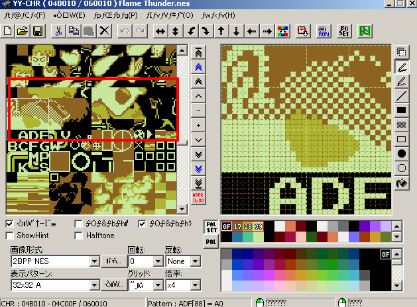Select palette color 39 swatch
Screen dimensions: 417x307
coord(259,226)
